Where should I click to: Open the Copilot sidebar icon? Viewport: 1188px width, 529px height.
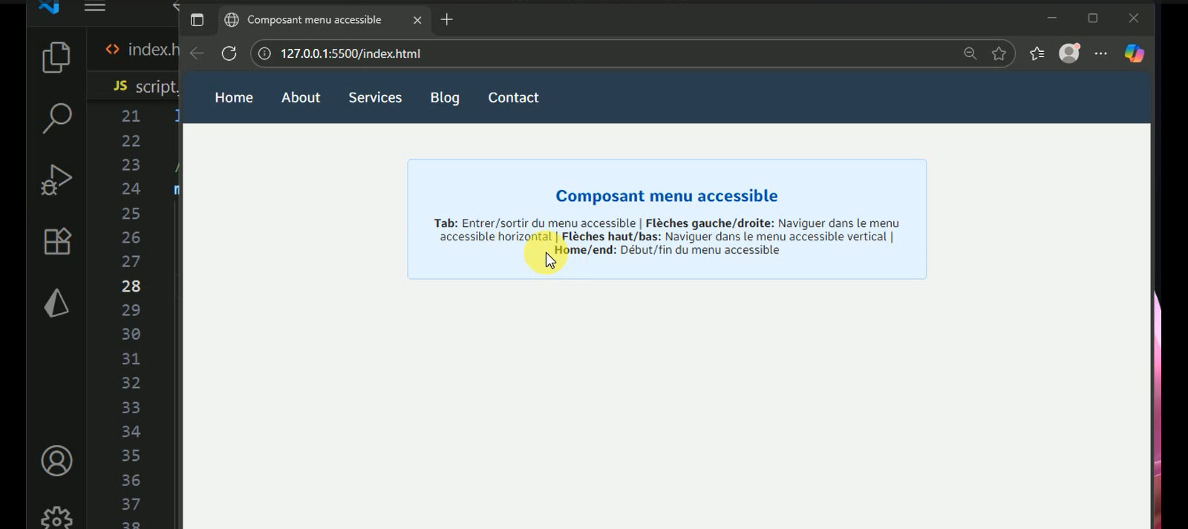(1134, 53)
